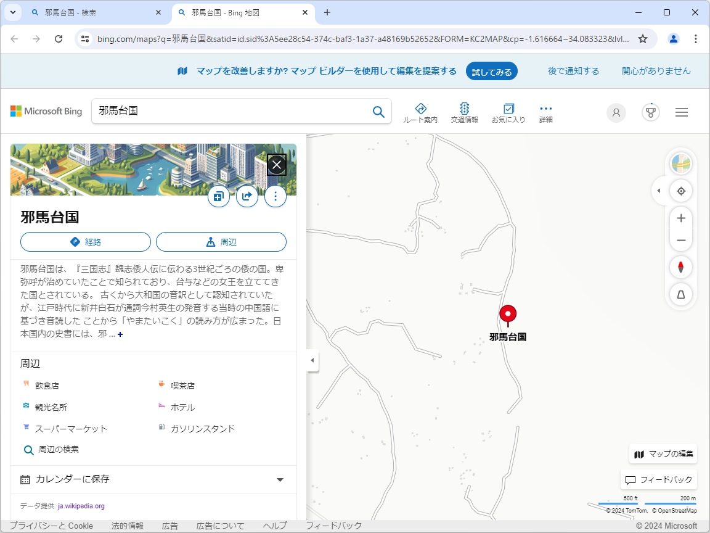Open more options on the place card

pyautogui.click(x=275, y=196)
